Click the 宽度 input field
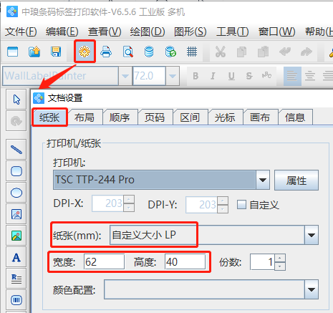Viewport: 333px width, 313px height. click(x=104, y=262)
